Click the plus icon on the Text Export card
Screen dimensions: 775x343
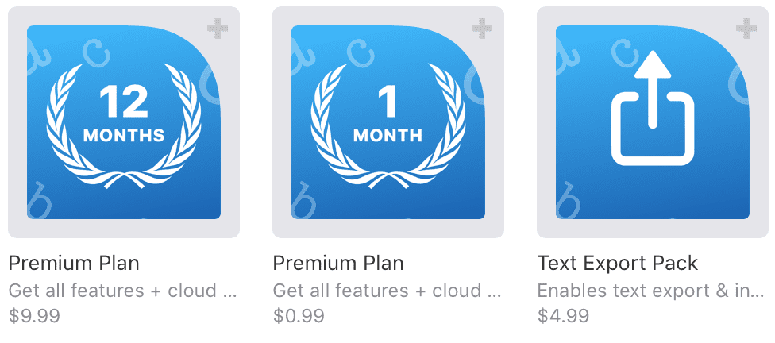[746, 29]
